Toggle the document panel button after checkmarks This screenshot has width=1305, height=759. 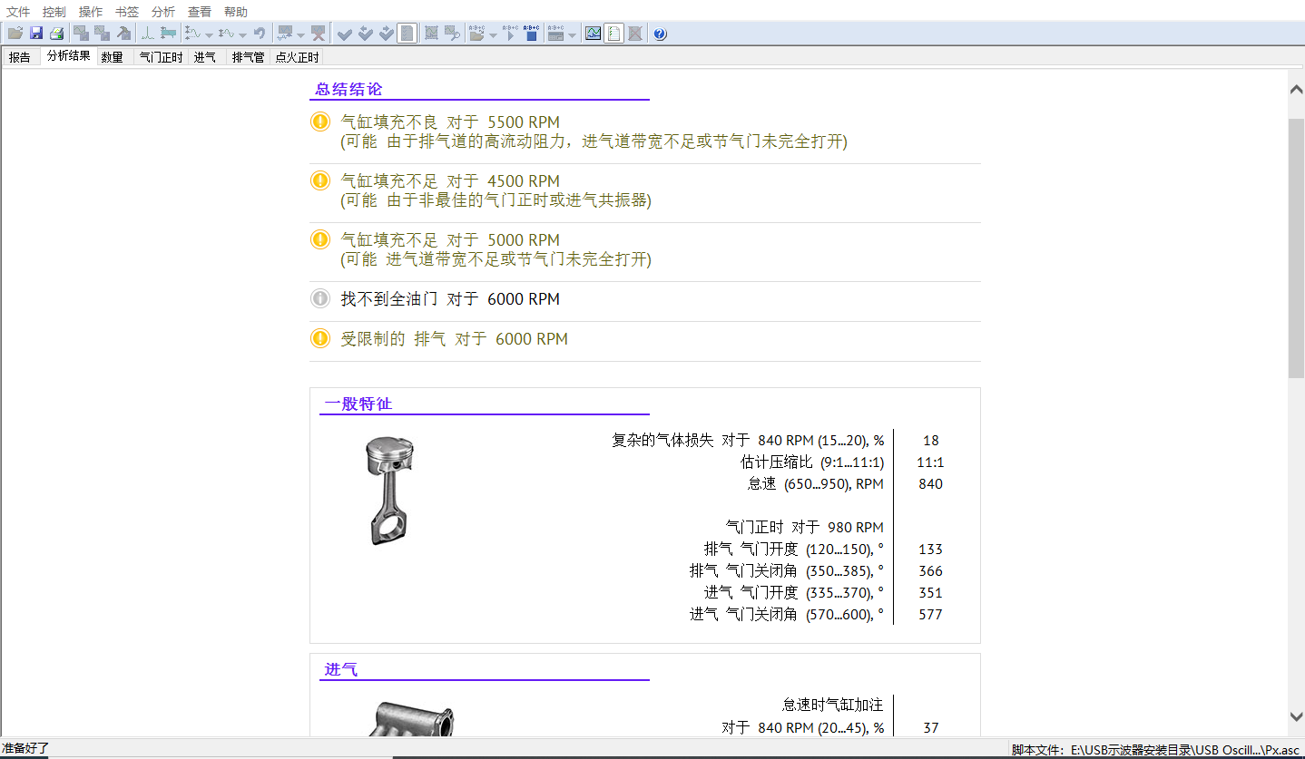407,34
